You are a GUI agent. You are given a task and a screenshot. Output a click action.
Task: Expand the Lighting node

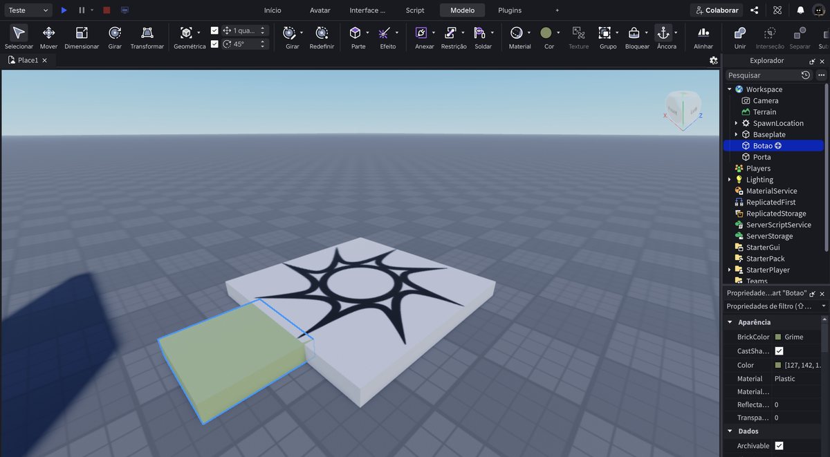(729, 180)
